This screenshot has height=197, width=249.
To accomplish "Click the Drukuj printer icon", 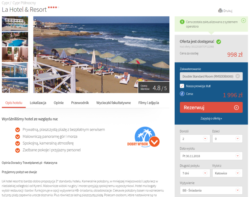I will pos(220,10).
